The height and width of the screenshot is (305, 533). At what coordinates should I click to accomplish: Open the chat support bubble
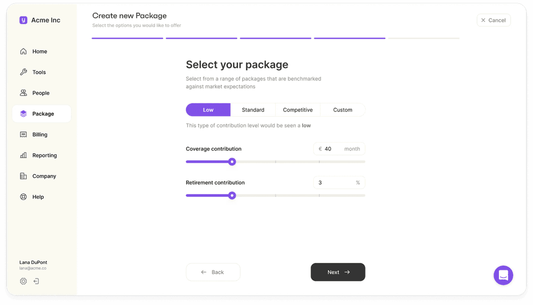(503, 275)
